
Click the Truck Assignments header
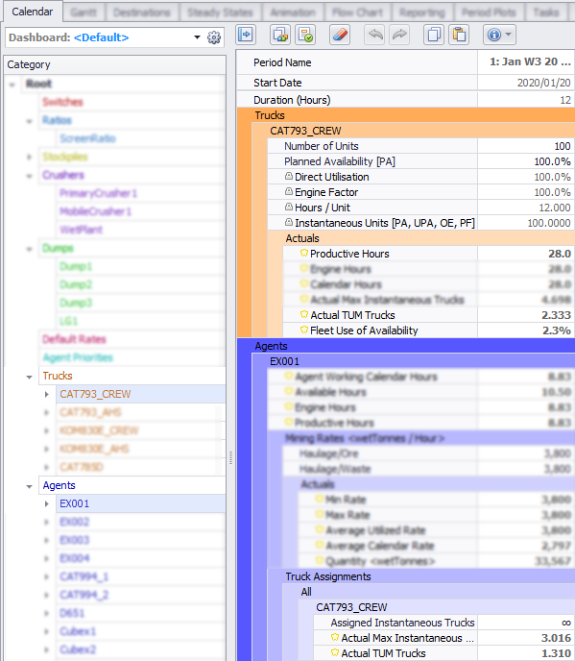420,576
